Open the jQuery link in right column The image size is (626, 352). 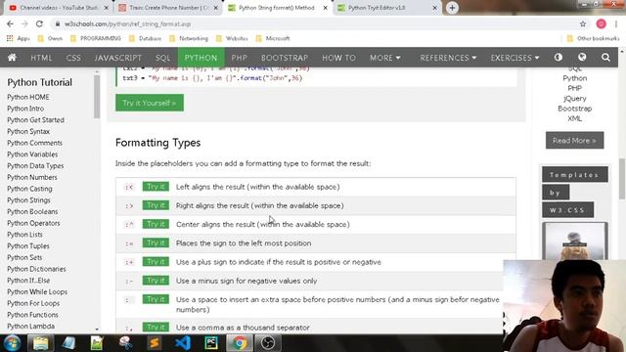(x=575, y=98)
